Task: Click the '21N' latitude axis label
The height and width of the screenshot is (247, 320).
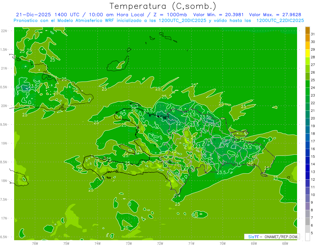Action: point(4,68)
